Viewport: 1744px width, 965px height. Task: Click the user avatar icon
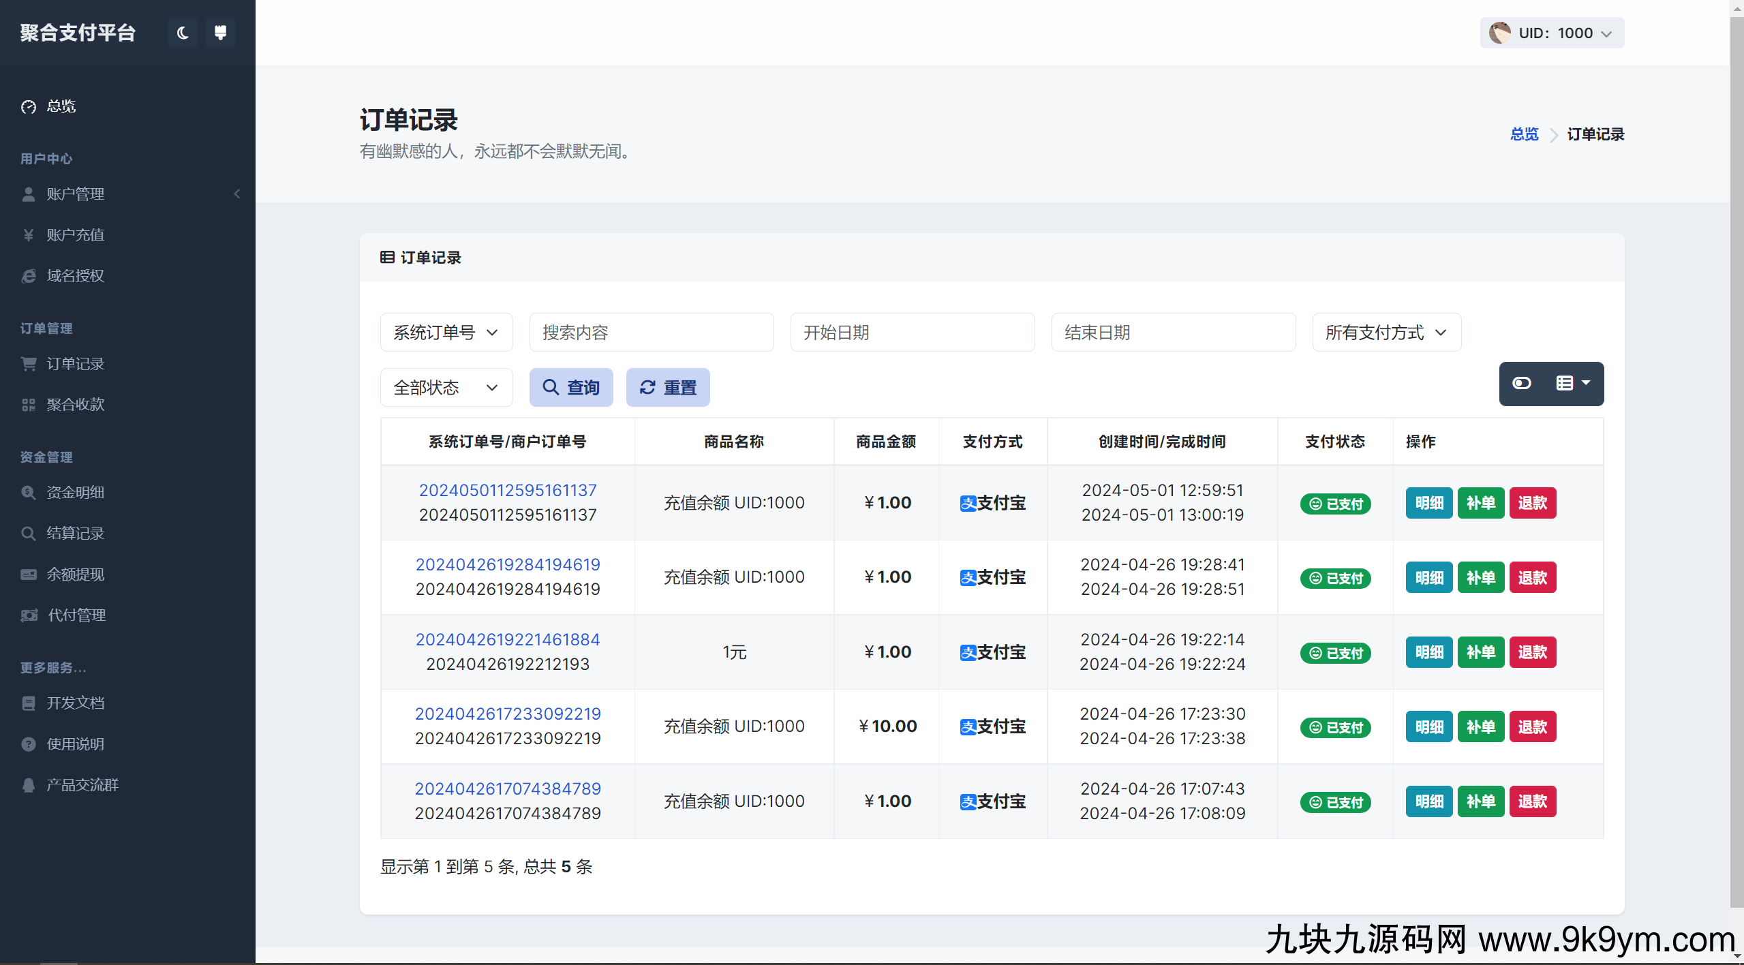1499,33
